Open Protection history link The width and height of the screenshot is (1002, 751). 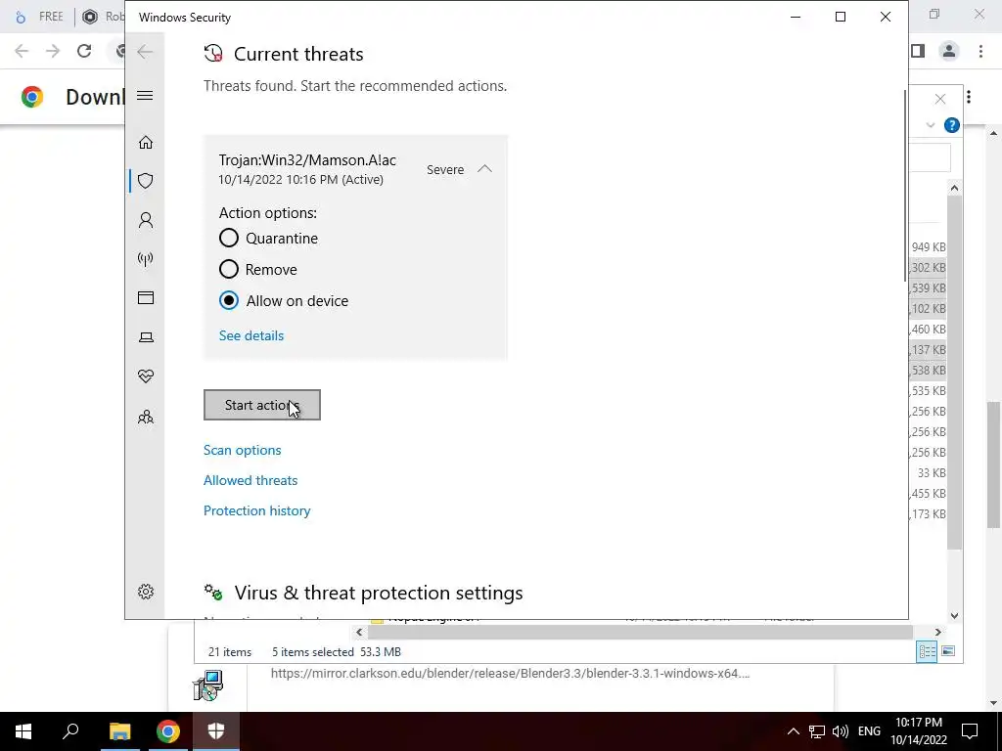pos(257,510)
